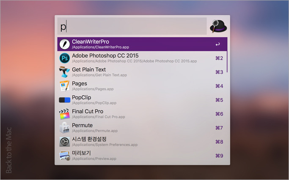The height and width of the screenshot is (180, 289).
Task: Click the ⌘2 shortcut label
Action: pyautogui.click(x=219, y=58)
